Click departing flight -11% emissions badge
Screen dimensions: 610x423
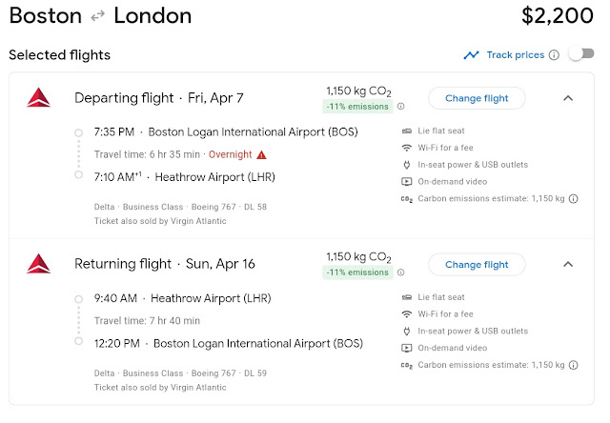click(358, 107)
